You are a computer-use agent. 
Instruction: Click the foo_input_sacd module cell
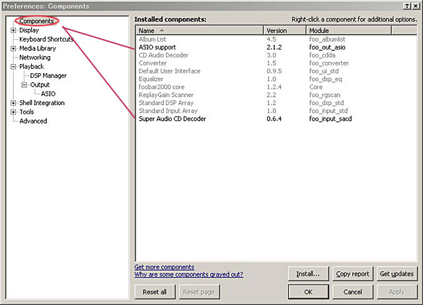point(330,119)
